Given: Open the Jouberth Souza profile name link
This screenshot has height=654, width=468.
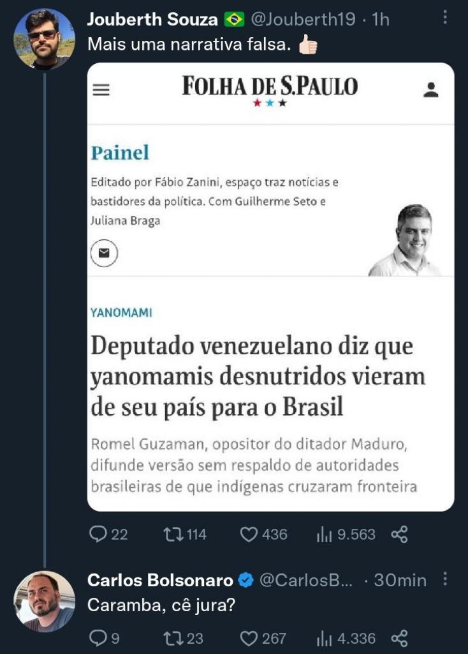Looking at the screenshot, I should click(152, 20).
